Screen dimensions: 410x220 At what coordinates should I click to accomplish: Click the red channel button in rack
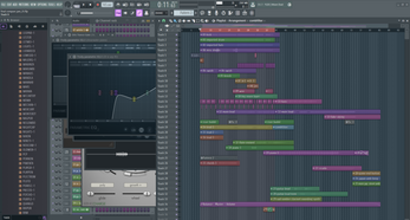[x=76, y=152]
